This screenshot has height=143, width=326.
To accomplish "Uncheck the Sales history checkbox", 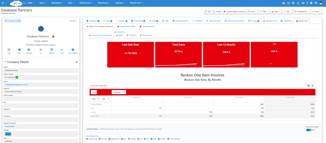I will click(122, 139).
